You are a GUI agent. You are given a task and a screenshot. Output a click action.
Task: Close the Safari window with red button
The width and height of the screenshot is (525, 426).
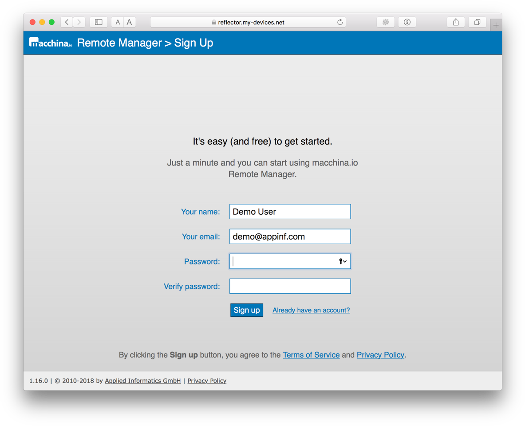(x=32, y=22)
